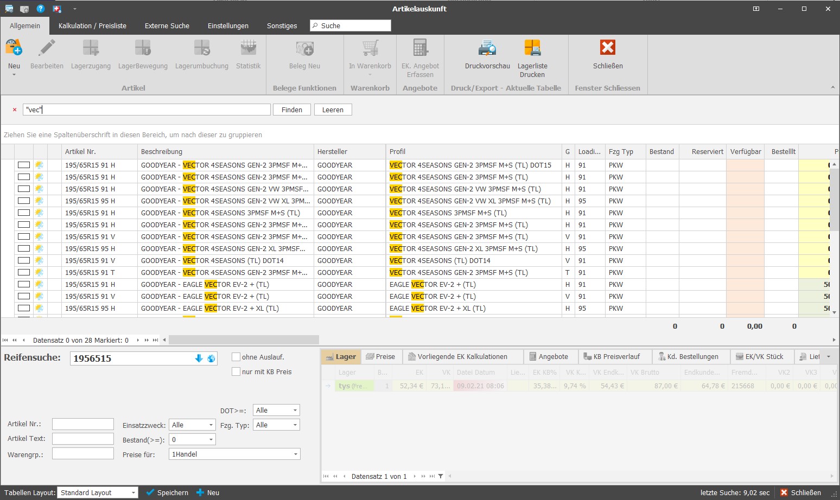Click the horizontal scrollbar of article table
840x500 pixels.
pos(244,340)
